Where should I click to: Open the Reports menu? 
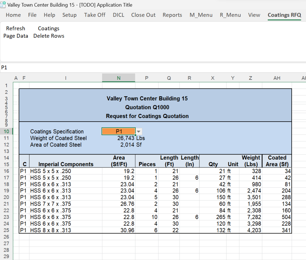tap(172, 15)
